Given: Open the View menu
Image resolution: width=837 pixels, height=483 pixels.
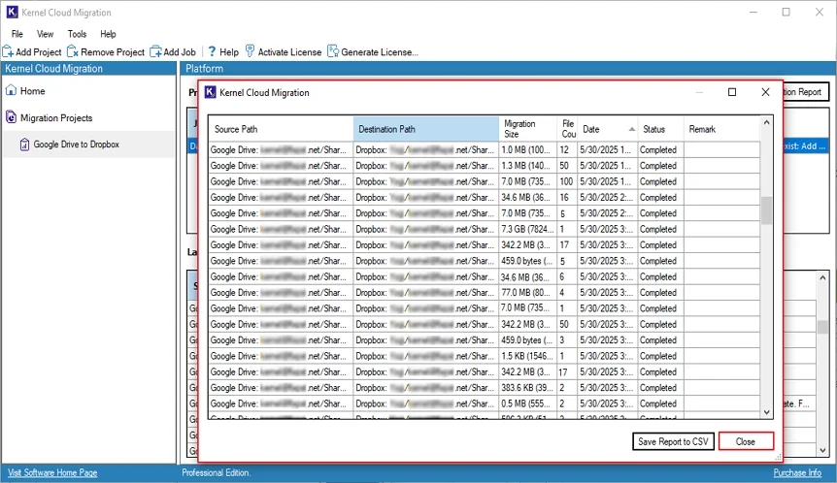Looking at the screenshot, I should pyautogui.click(x=45, y=34).
